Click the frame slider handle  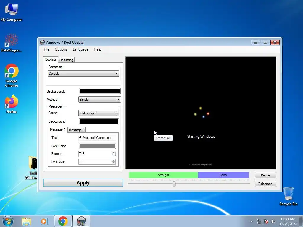[174, 184]
